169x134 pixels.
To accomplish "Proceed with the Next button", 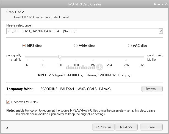I will coord(126,127).
